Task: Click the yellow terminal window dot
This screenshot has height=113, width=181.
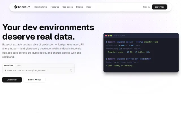Action: click(x=109, y=36)
